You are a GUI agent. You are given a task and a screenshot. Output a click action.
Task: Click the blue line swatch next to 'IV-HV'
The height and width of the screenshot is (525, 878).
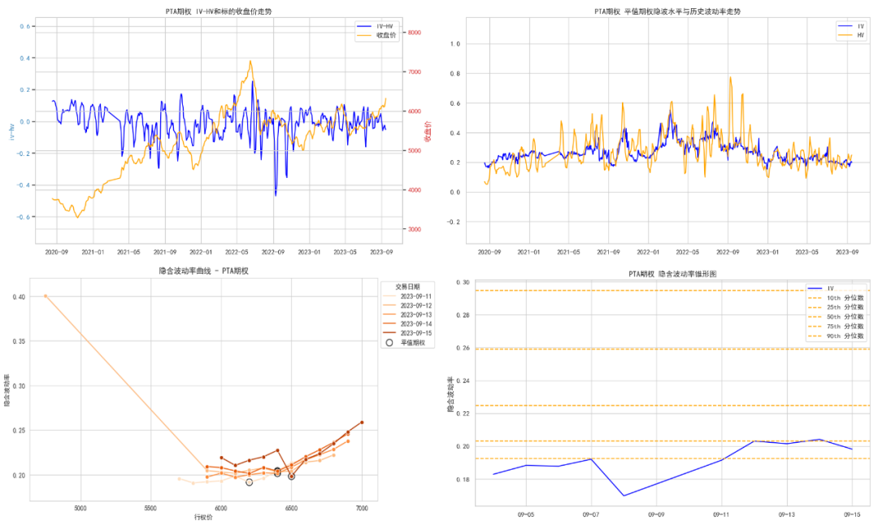point(364,26)
